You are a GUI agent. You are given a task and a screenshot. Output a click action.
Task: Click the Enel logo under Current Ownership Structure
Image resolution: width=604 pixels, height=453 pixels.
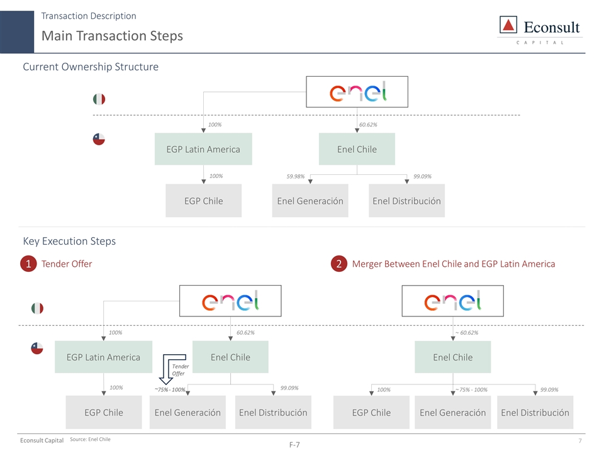[x=357, y=92]
